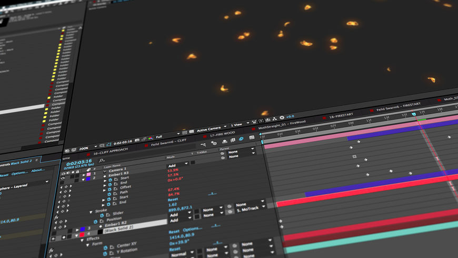Image resolution: width=458 pixels, height=258 pixels.
Task: Collapse the Stroke property group
Action: pyautogui.click(x=90, y=211)
